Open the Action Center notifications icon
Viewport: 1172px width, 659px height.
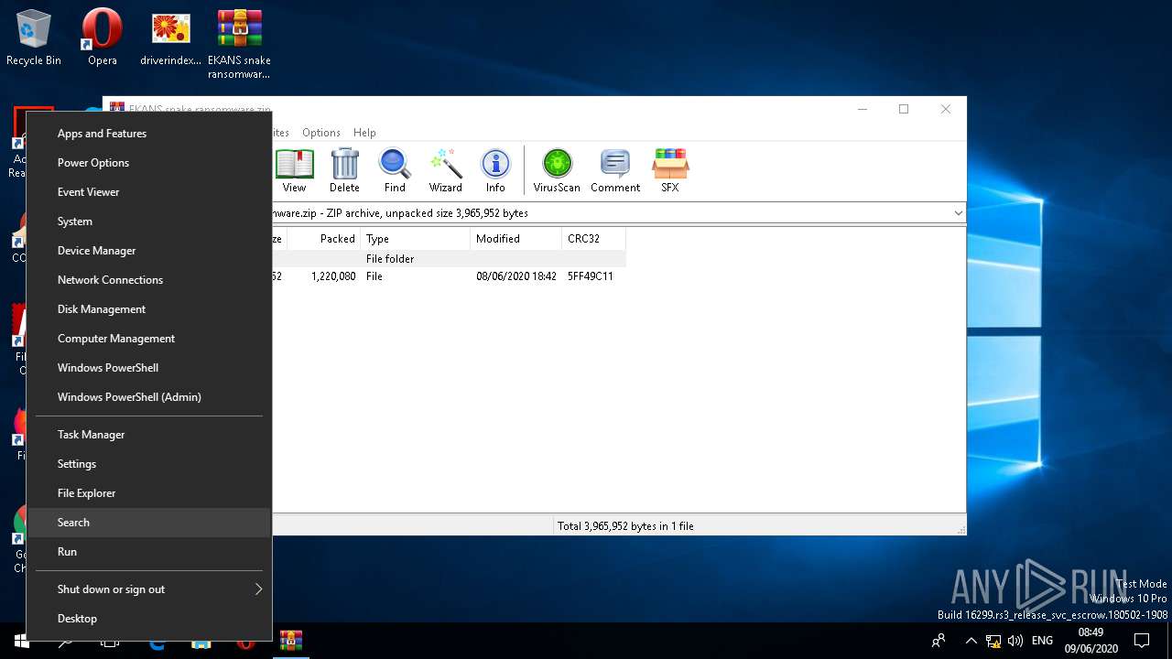pyautogui.click(x=1142, y=641)
